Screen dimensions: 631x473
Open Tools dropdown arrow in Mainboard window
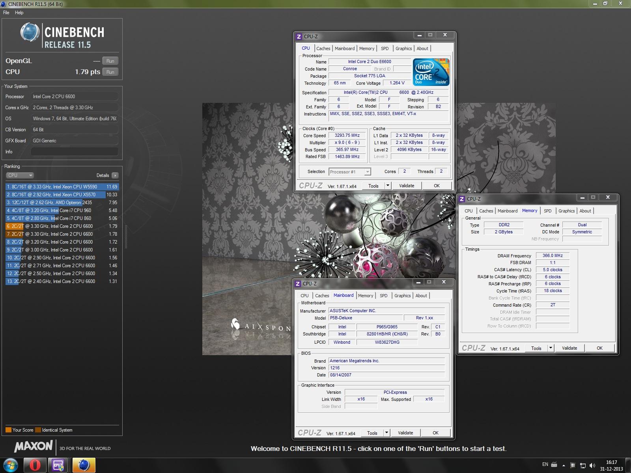[x=386, y=433]
